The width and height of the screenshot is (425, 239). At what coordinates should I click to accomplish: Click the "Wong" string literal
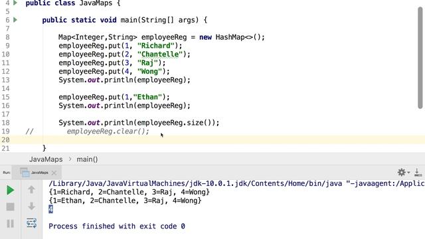coord(149,71)
